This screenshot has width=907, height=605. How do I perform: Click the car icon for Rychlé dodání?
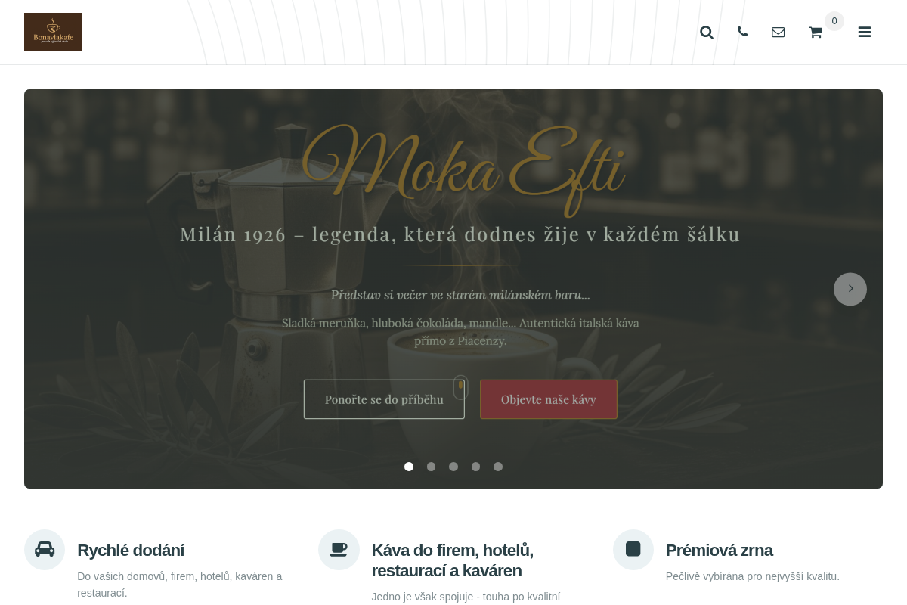(45, 549)
